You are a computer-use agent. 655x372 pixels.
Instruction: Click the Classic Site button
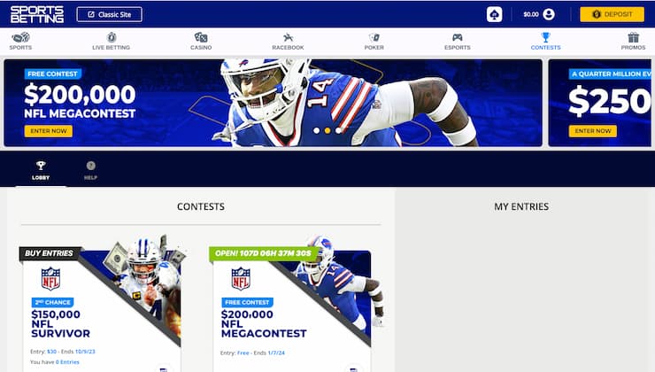110,14
